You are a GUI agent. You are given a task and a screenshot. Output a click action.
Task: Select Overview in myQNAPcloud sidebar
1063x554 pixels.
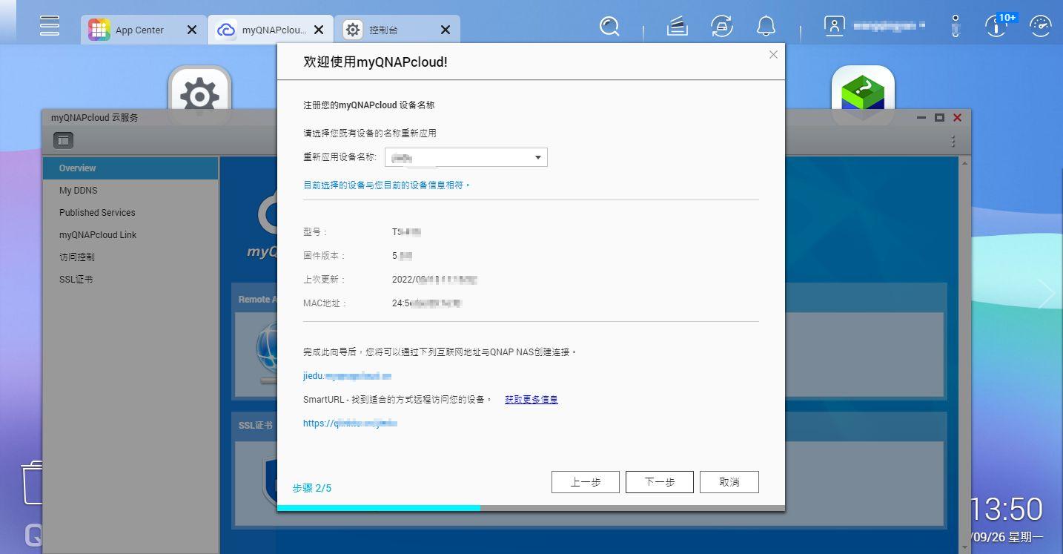click(x=130, y=168)
